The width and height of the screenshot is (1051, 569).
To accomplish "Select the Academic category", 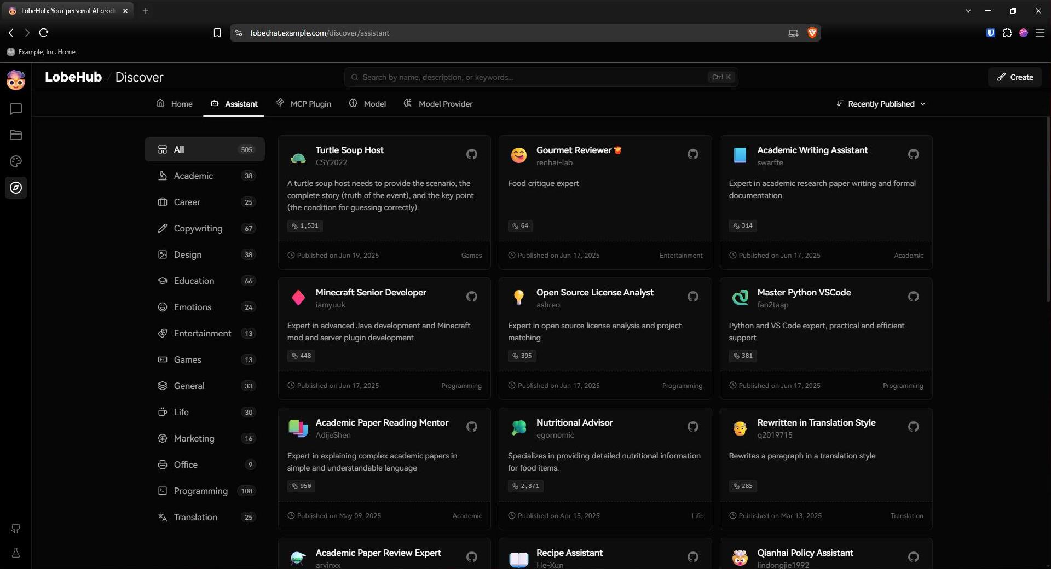I will [x=205, y=176].
